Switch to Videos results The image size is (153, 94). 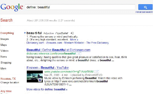[4, 51]
